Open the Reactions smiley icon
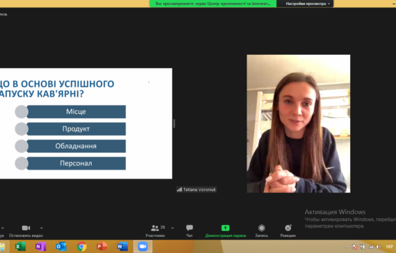This screenshot has height=253, width=396. point(288,228)
